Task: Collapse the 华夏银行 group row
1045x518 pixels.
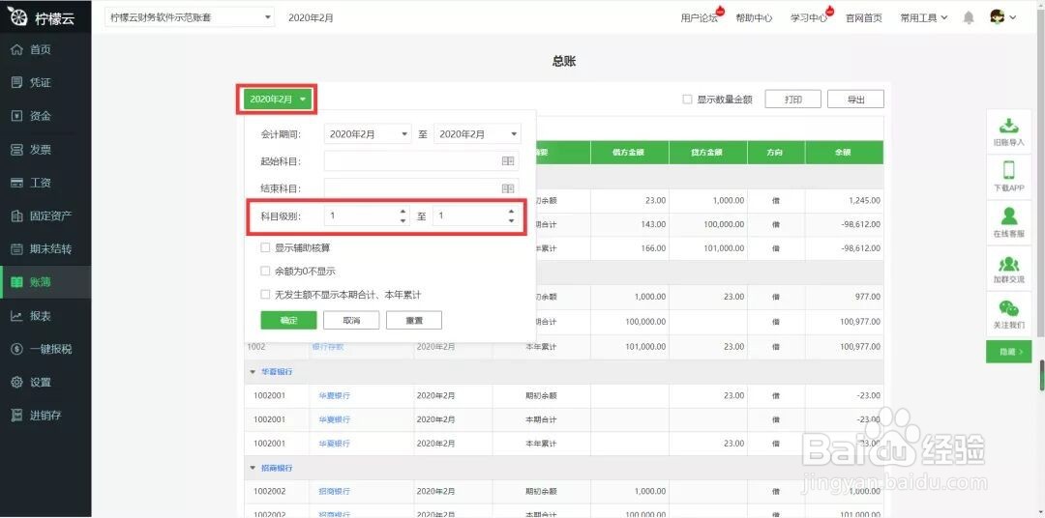Action: (253, 371)
